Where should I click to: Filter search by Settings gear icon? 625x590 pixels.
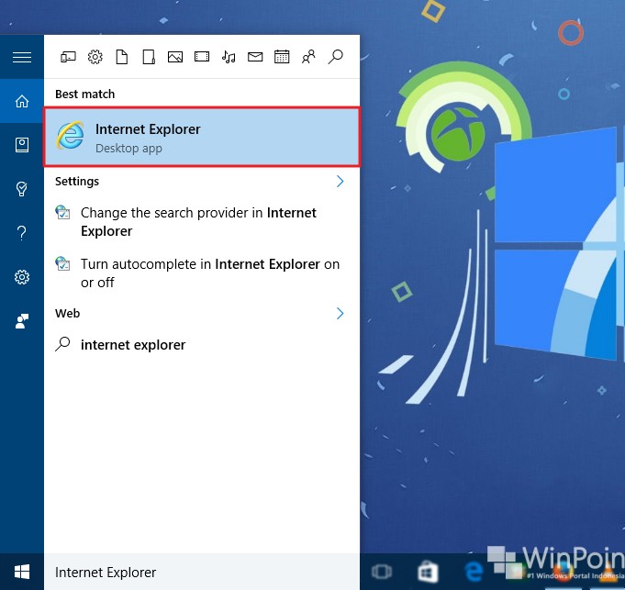[x=95, y=57]
